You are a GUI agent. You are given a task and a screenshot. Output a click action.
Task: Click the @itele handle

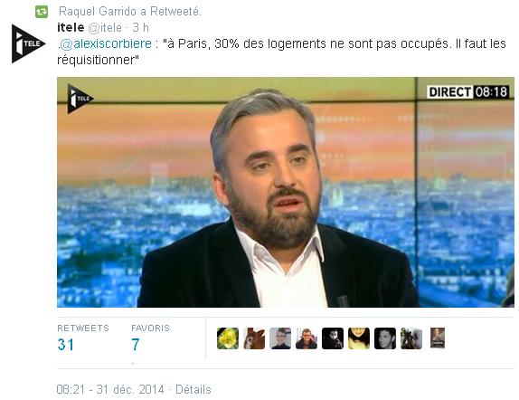tap(105, 28)
